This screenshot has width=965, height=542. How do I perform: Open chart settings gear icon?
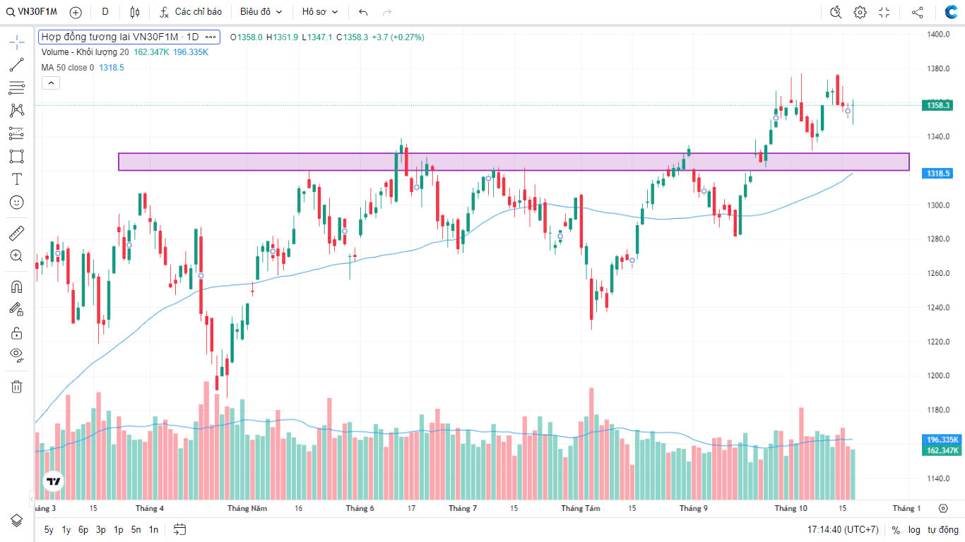click(x=860, y=12)
